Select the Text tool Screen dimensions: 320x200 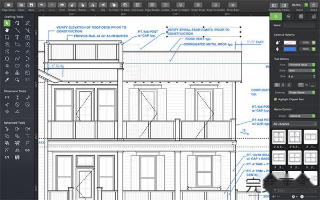(x=17, y=37)
